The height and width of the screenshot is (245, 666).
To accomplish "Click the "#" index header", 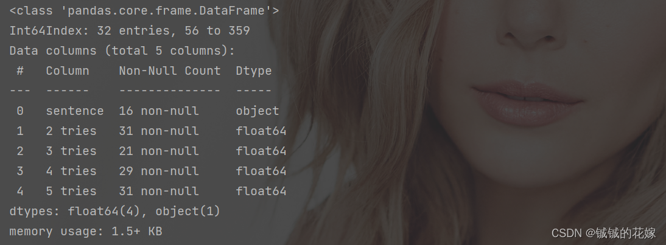I will (20, 71).
